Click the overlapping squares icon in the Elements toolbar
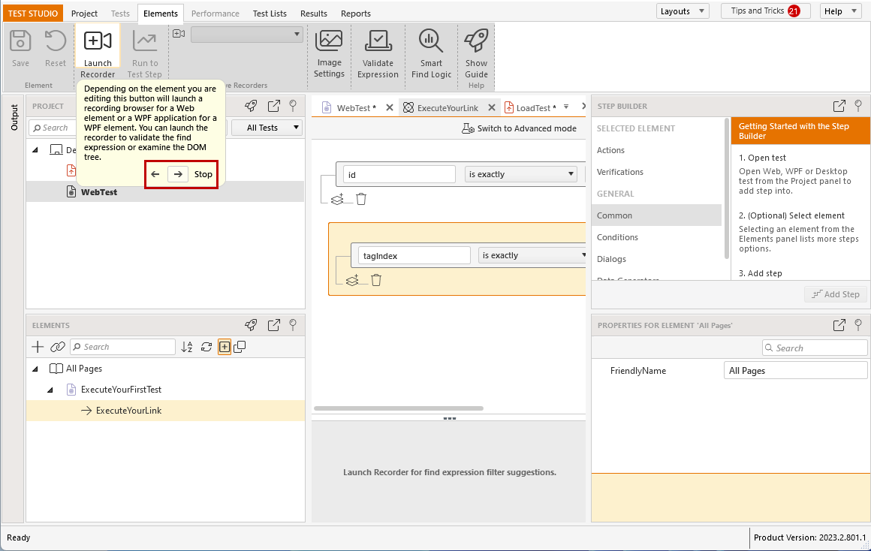Screen dimensions: 871x551 pyautogui.click(x=240, y=347)
